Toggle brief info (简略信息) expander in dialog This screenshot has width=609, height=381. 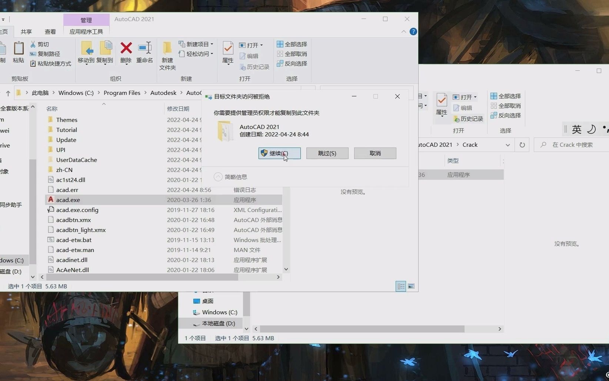[218, 177]
